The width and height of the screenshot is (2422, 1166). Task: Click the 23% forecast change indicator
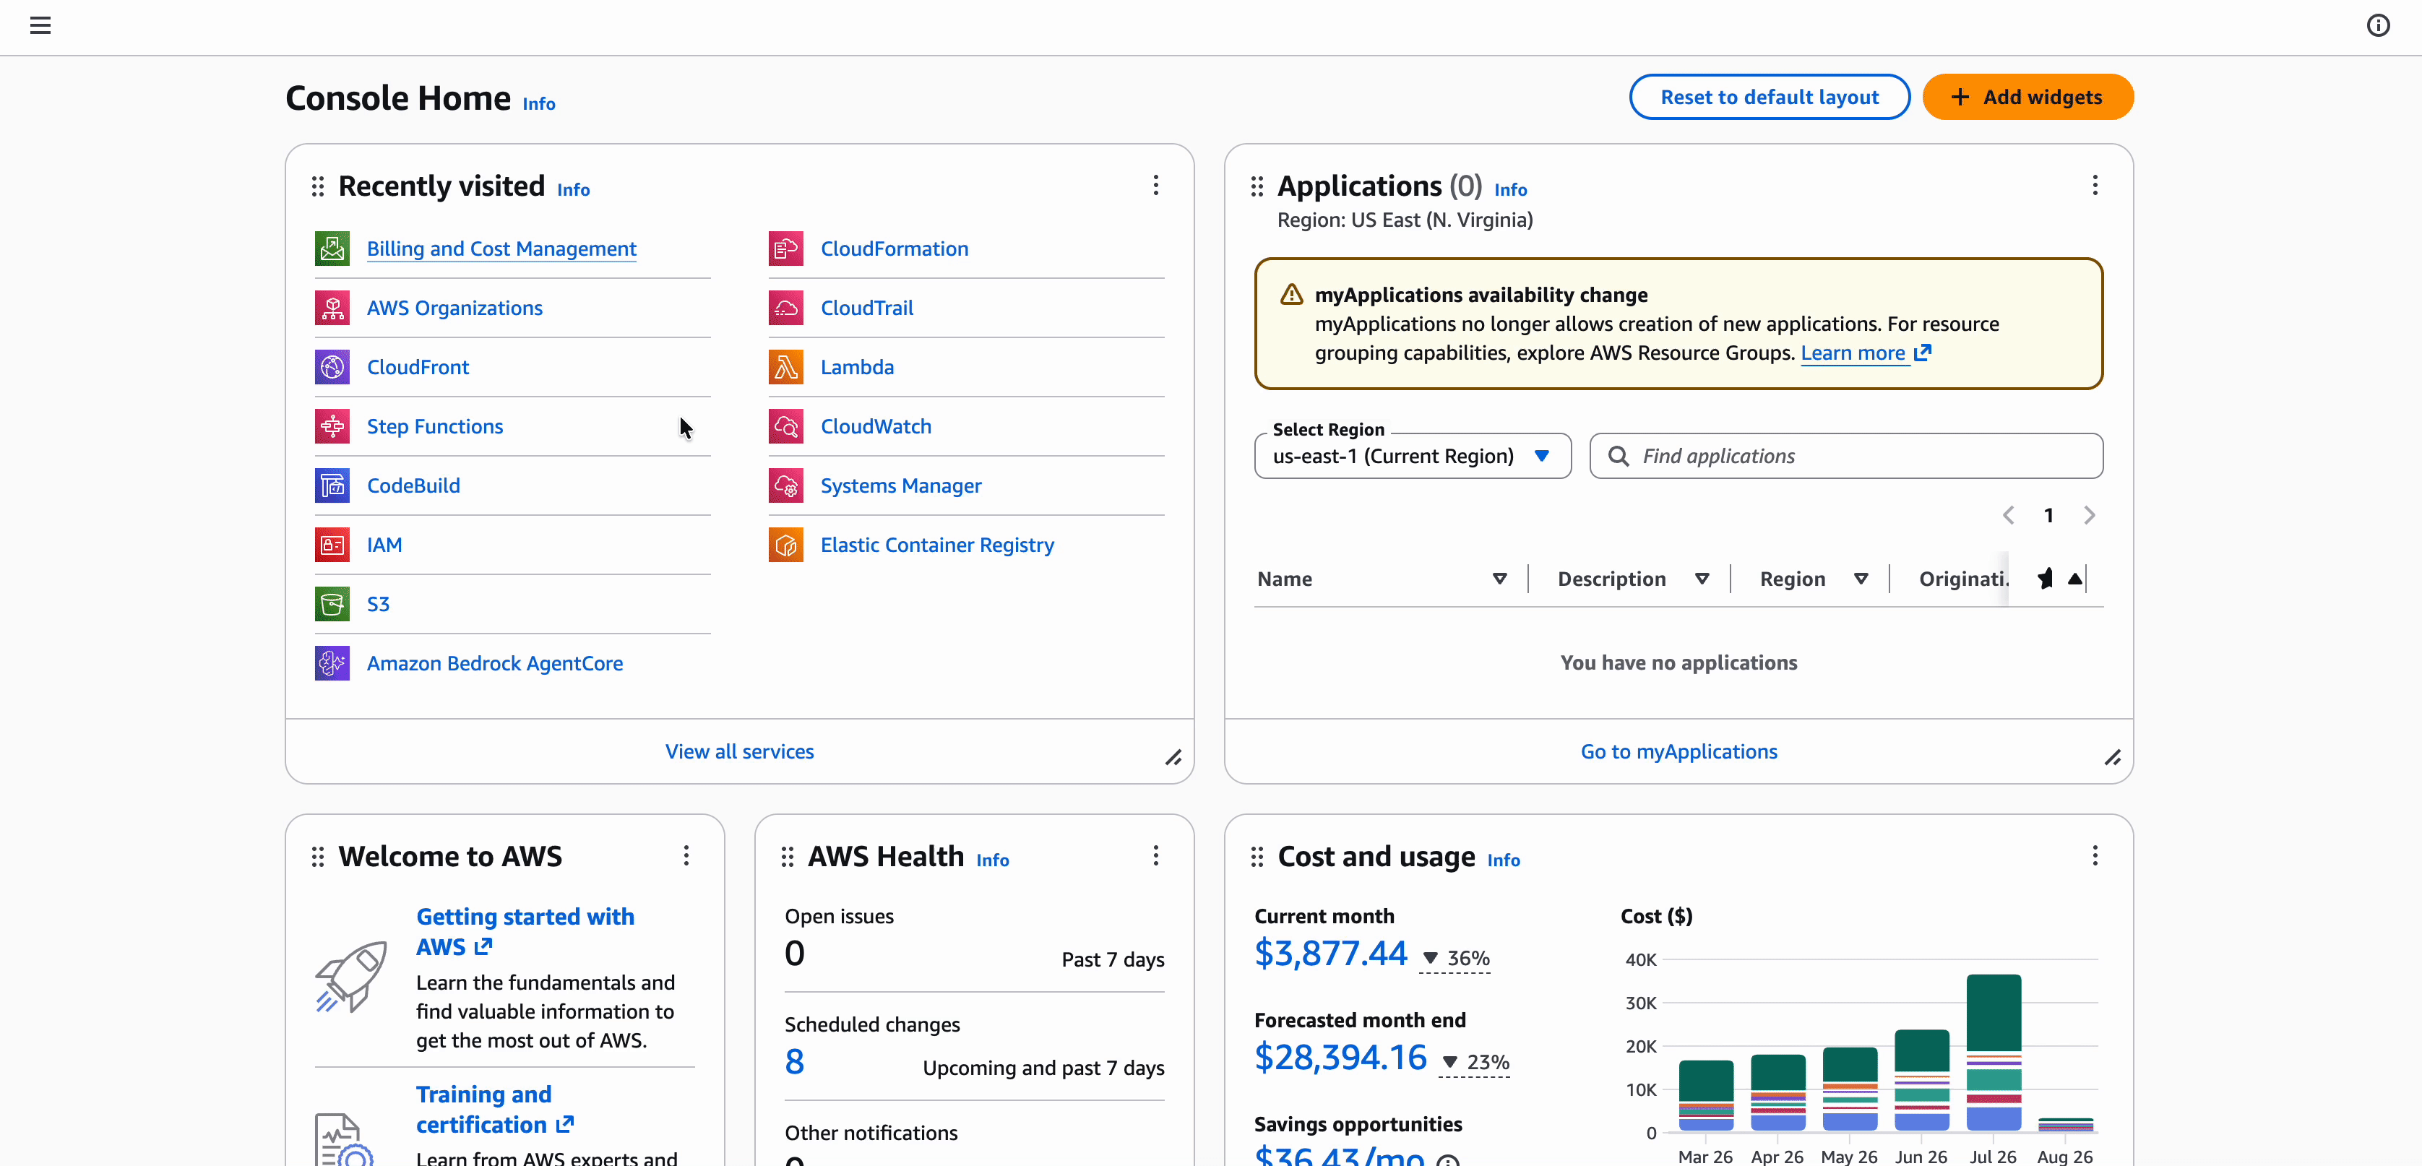1475,1063
